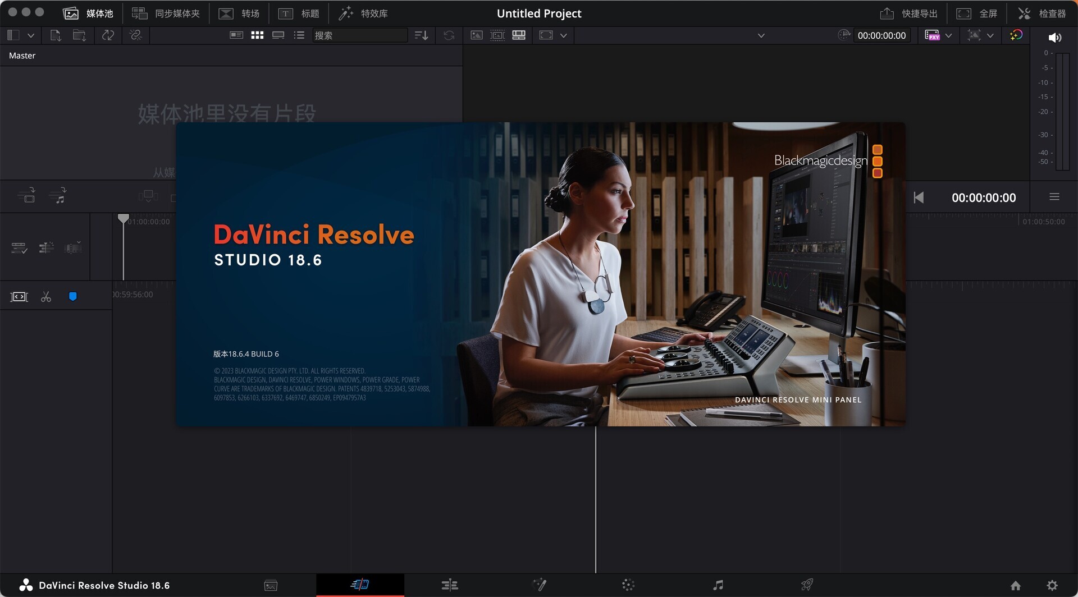Screen dimensions: 1078x597
Task: Click the refresh media pool icon
Action: pos(449,35)
